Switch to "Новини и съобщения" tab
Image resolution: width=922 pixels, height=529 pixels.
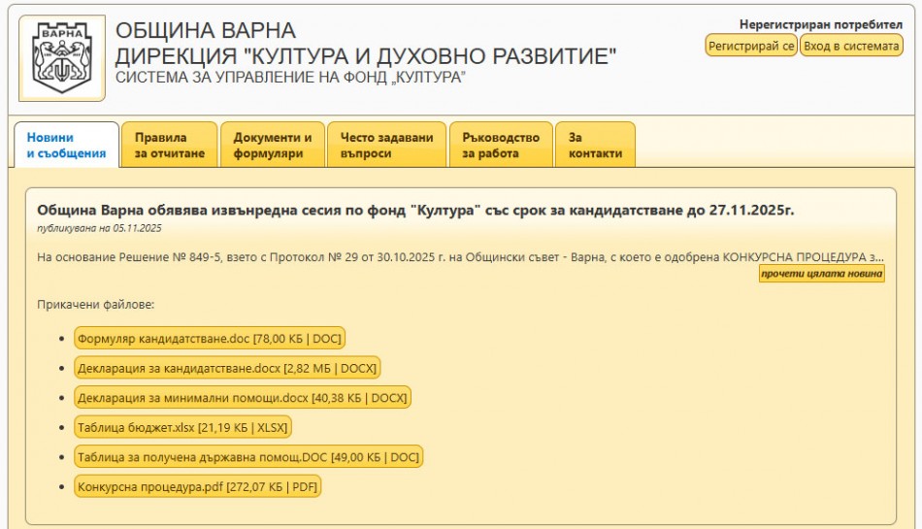tap(66, 146)
